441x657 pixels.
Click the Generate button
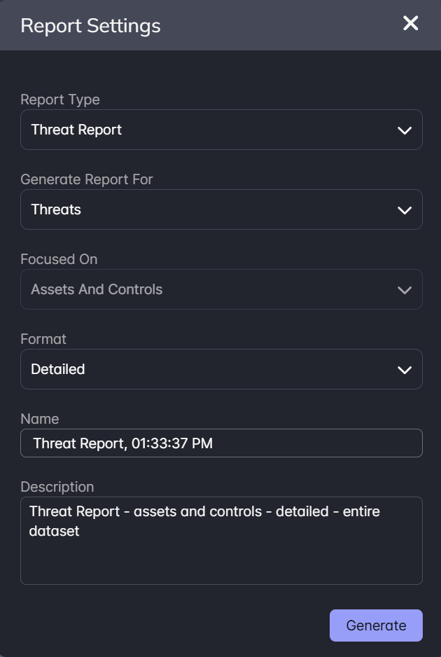[x=376, y=625]
